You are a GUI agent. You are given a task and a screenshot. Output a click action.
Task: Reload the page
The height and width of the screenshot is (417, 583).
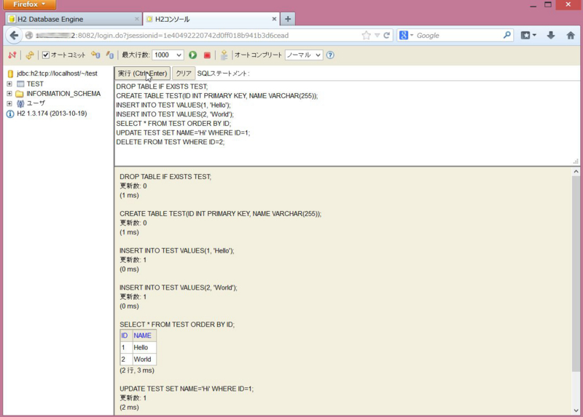(387, 35)
